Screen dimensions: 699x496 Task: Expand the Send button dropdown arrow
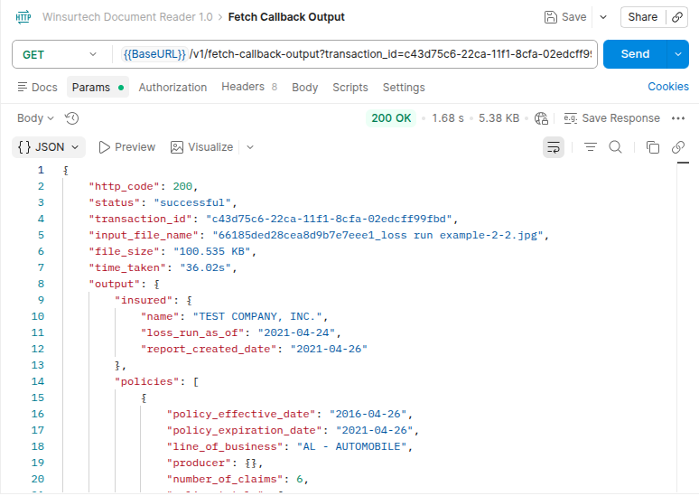(x=679, y=54)
